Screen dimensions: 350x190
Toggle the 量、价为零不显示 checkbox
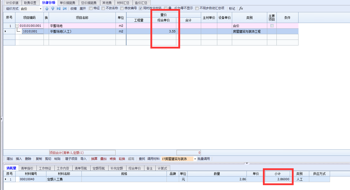pyautogui.click(x=166, y=8)
